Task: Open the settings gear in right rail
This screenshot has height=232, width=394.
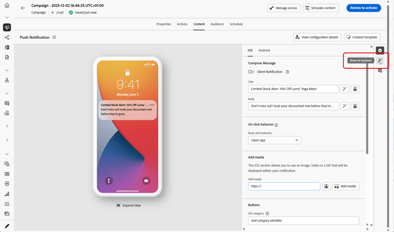Action: click(x=380, y=50)
